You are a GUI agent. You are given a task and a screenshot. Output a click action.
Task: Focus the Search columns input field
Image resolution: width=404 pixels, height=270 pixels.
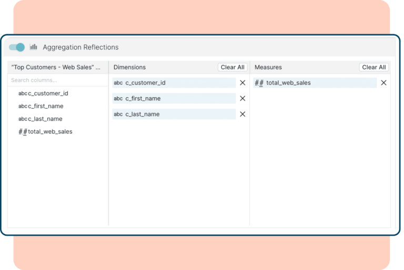click(57, 80)
